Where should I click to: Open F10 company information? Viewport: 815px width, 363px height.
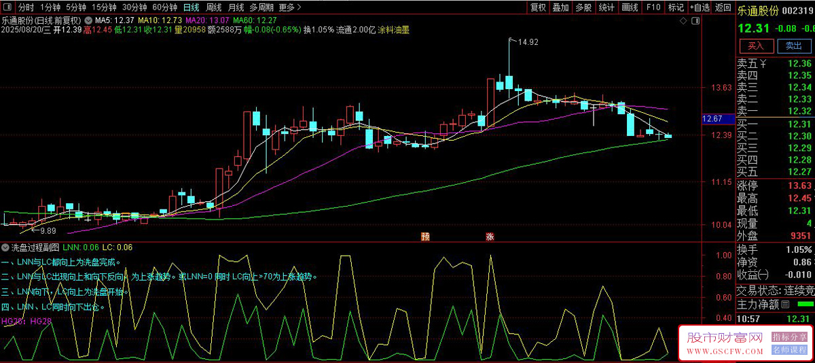(x=653, y=7)
